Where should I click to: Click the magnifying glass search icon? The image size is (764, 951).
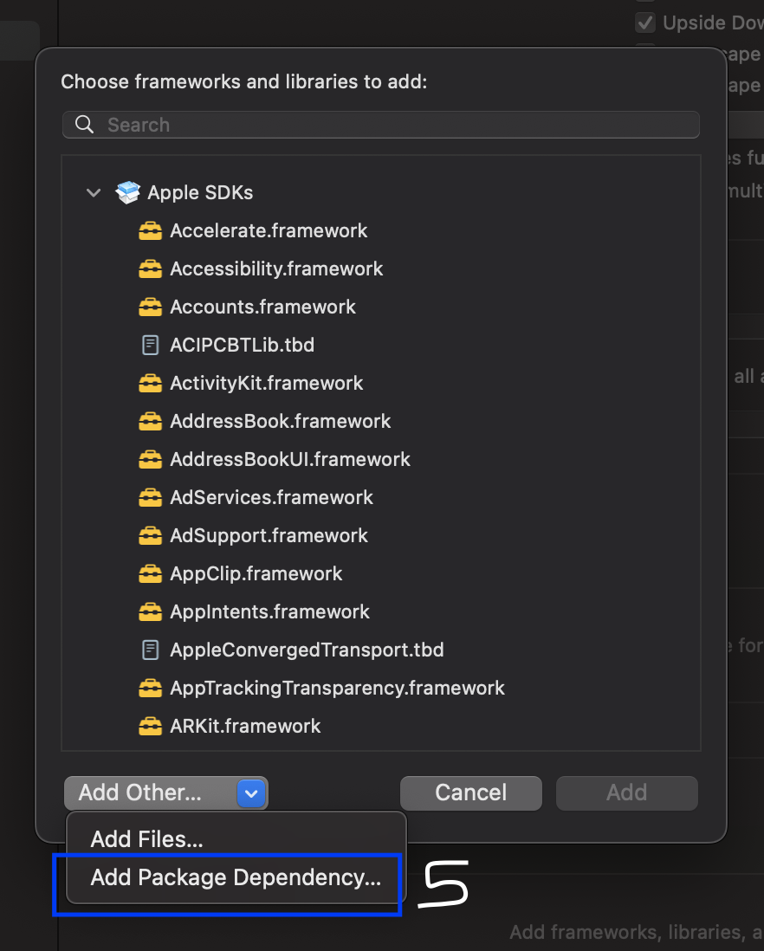tap(85, 125)
